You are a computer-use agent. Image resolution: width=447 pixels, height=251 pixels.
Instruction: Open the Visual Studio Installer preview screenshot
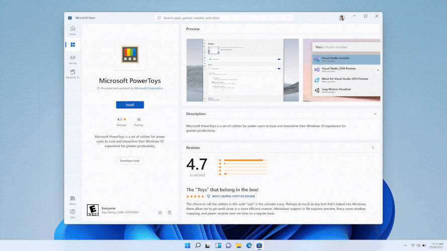point(341,70)
